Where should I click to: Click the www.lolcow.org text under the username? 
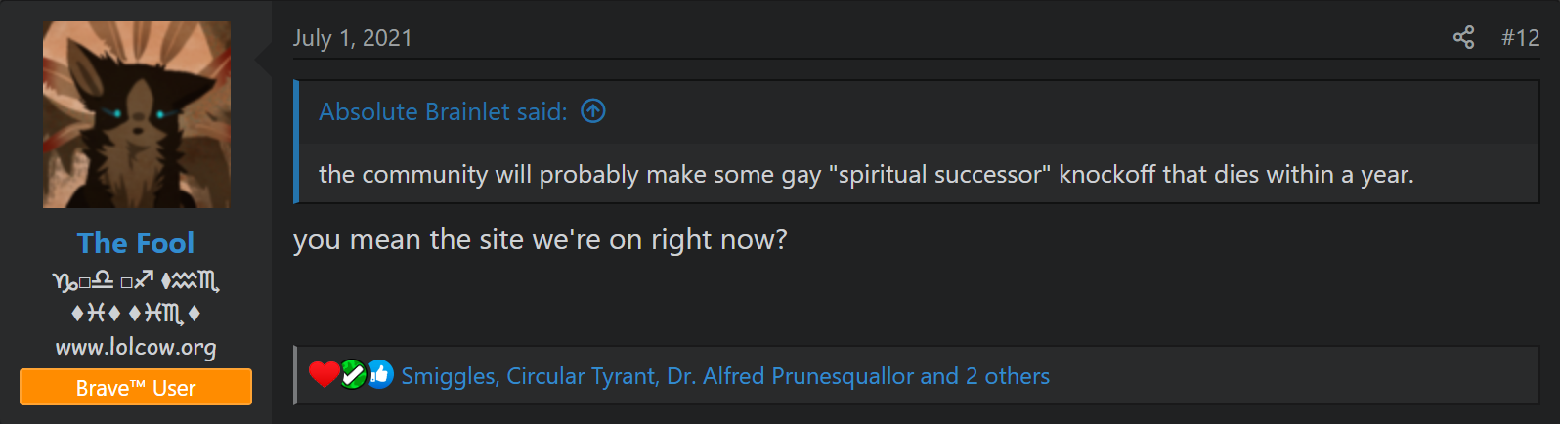pyautogui.click(x=136, y=347)
